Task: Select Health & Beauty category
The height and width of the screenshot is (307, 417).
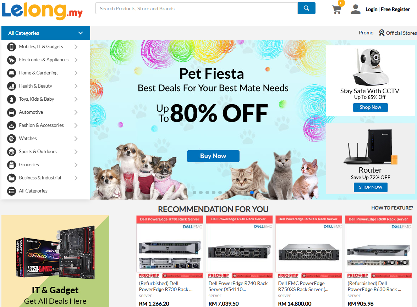Action: click(35, 86)
